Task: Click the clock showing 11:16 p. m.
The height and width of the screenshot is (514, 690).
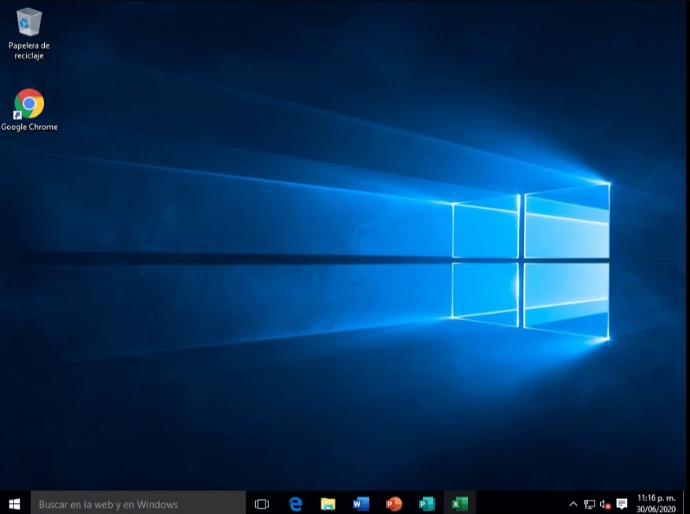Action: tap(656, 498)
